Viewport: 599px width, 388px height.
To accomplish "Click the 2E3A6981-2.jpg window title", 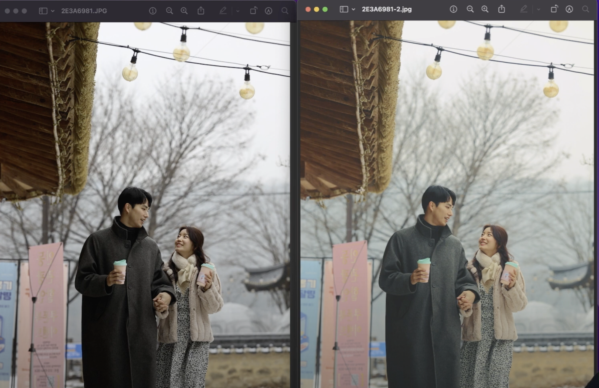I will click(x=386, y=9).
